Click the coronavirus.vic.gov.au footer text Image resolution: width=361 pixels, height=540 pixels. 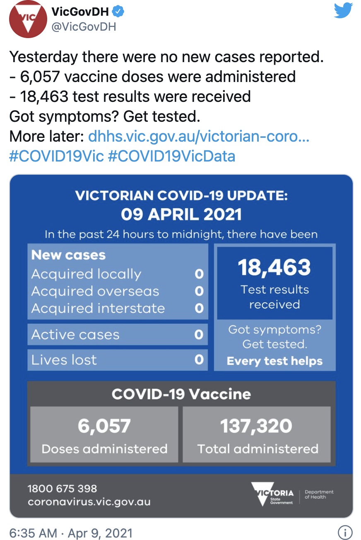coord(89,502)
